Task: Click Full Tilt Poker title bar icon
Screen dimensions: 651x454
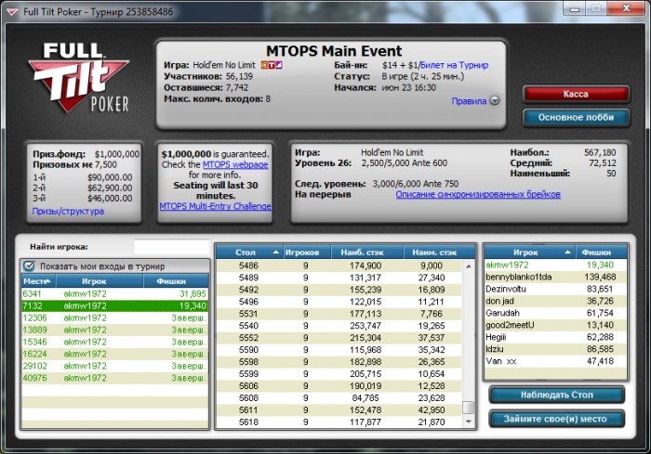Action: coord(12,12)
